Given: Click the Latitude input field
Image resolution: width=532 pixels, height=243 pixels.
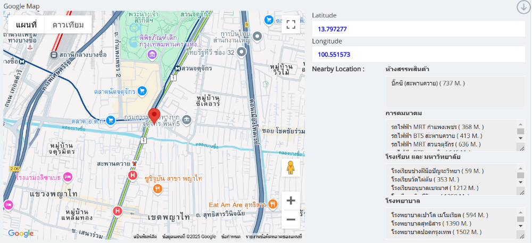Looking at the screenshot, I should click(418, 29).
